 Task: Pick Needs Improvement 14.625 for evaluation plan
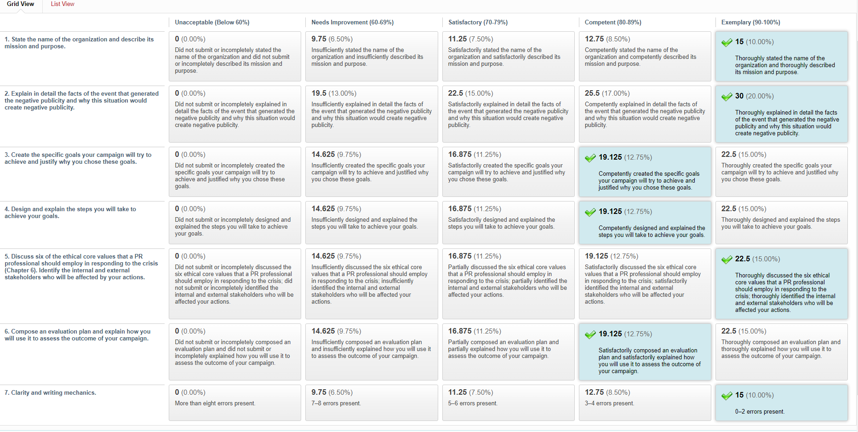point(372,352)
